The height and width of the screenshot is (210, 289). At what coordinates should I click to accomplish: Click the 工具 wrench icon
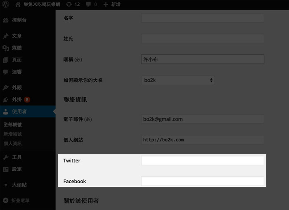6,157
